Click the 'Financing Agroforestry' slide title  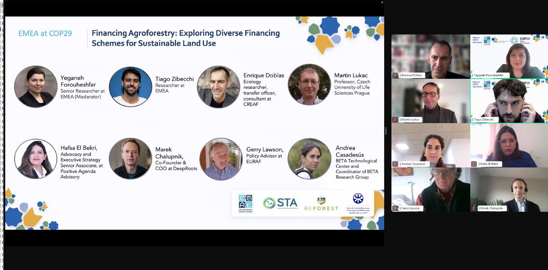pyautogui.click(x=185, y=38)
